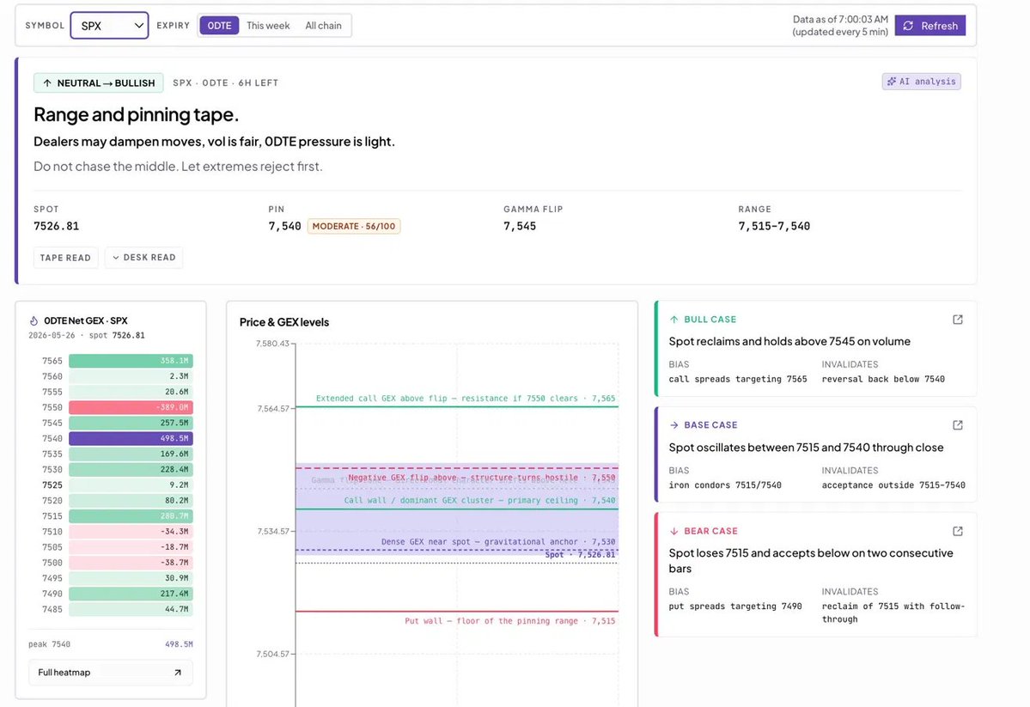
Task: Click the refresh arrows icon
Action: pyautogui.click(x=909, y=26)
